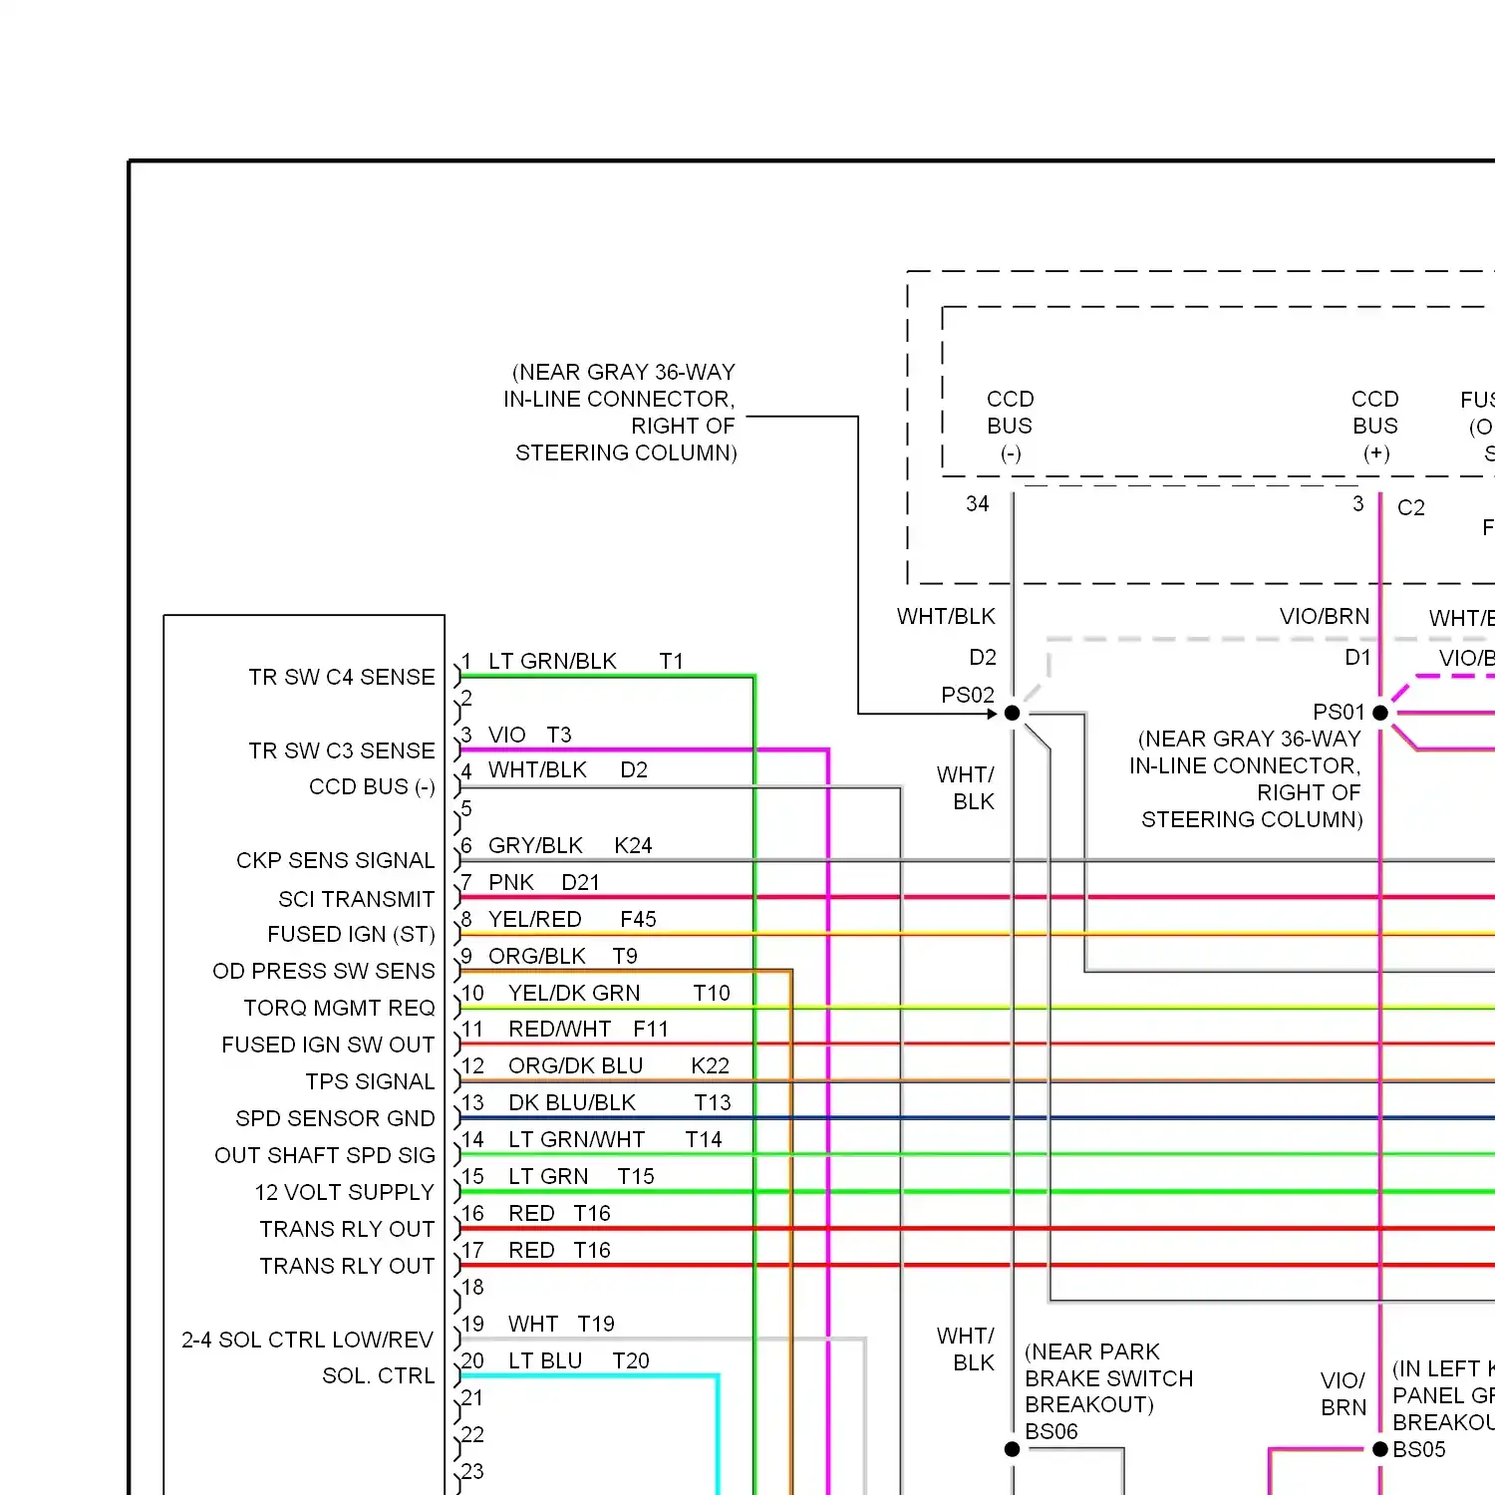The image size is (1495, 1495).
Task: Click the 'DK BLU/BLK' wire label at pin 13
Action: 572,1102
